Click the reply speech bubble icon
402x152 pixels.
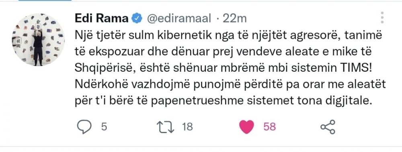pyautogui.click(x=84, y=127)
